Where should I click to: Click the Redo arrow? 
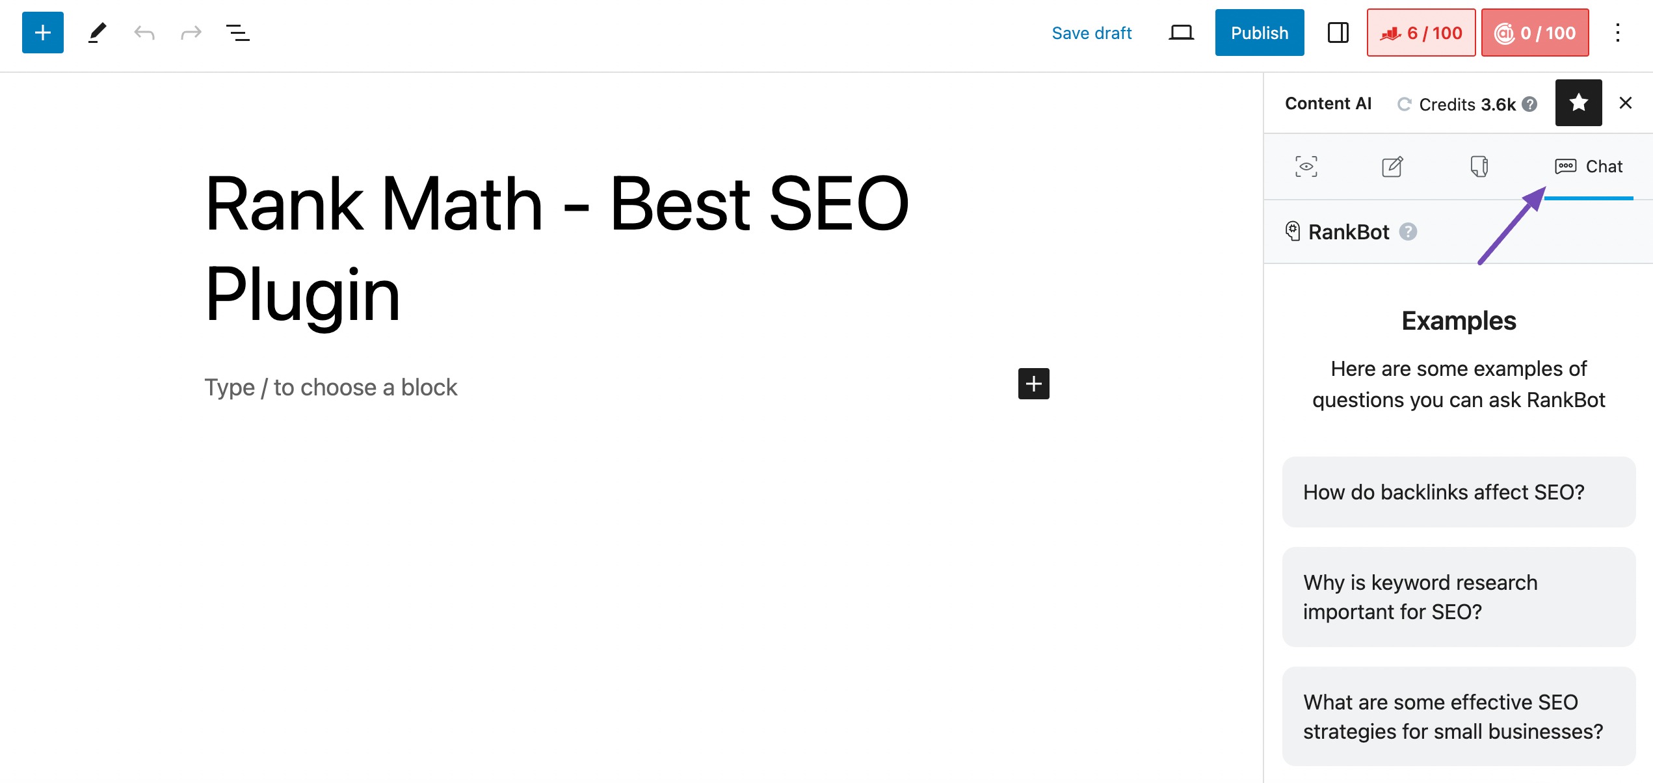191,33
